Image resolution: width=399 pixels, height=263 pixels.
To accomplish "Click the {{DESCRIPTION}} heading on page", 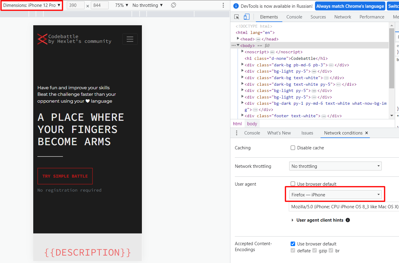I will 88,252.
